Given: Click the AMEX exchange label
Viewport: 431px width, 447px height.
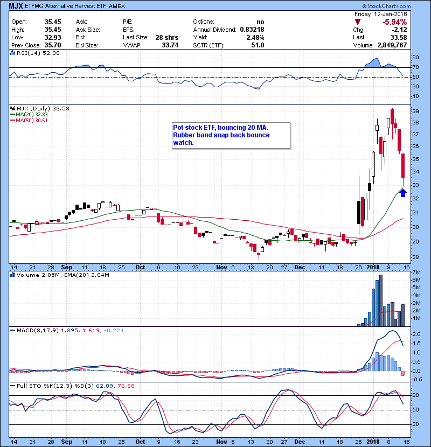Looking at the screenshot, I should click(x=117, y=6).
